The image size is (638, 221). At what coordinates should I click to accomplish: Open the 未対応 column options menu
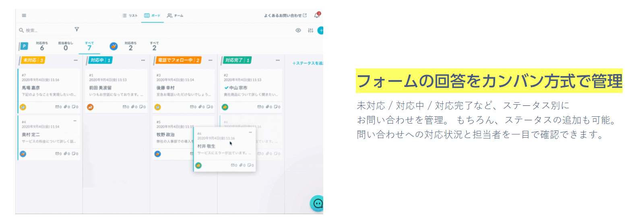pyautogui.click(x=76, y=60)
